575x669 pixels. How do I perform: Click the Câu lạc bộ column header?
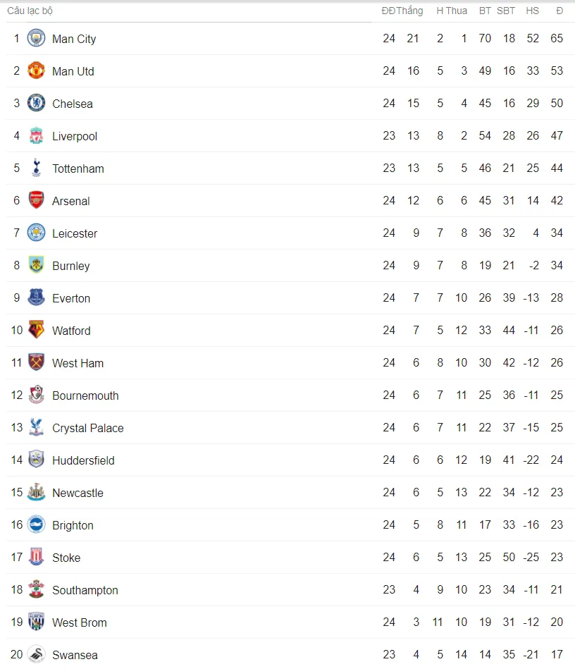30,11
